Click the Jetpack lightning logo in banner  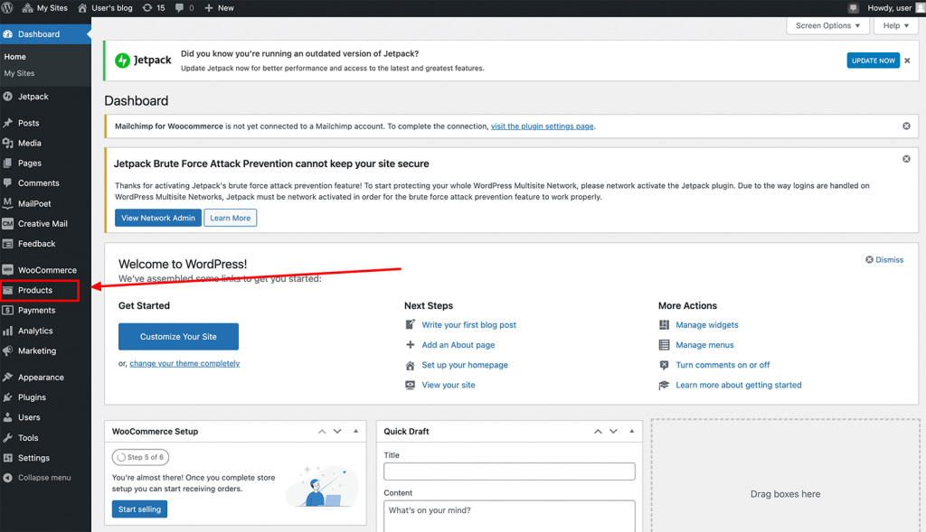click(122, 61)
